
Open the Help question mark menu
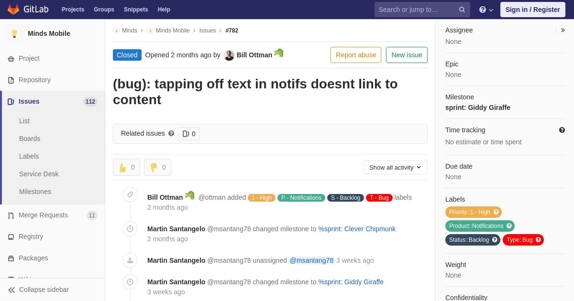pos(486,10)
